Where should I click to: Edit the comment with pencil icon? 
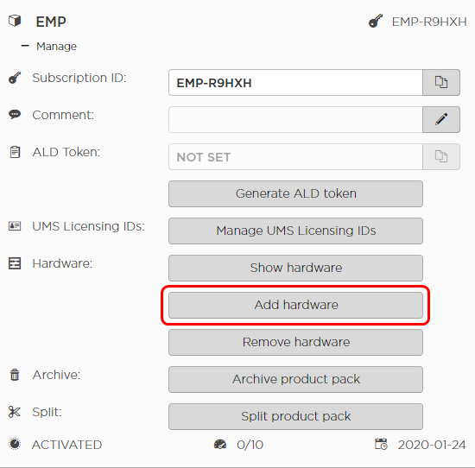[441, 119]
